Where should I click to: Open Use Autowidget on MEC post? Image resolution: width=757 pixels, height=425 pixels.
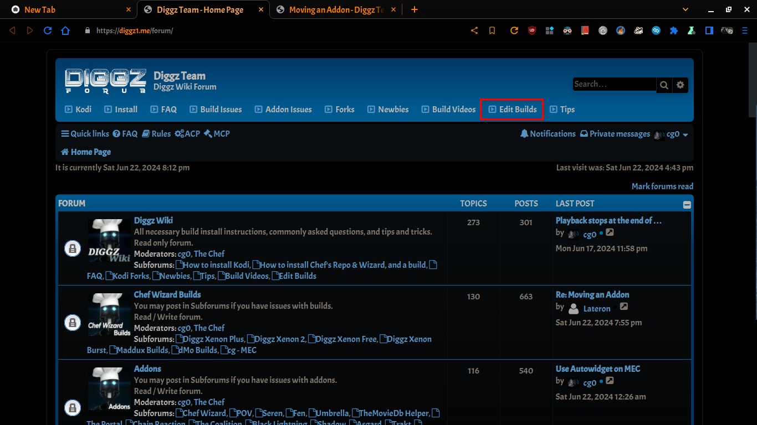(598, 369)
